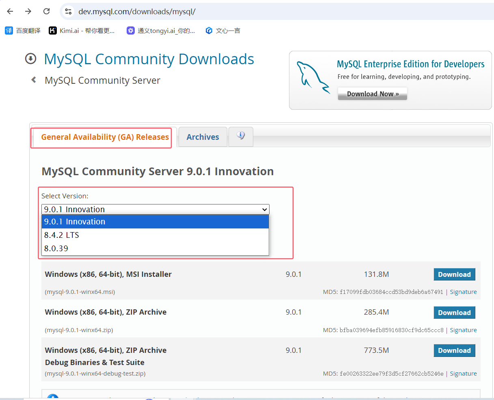This screenshot has width=494, height=400.
Task: Click the 285.4M file size value
Action: click(376, 312)
